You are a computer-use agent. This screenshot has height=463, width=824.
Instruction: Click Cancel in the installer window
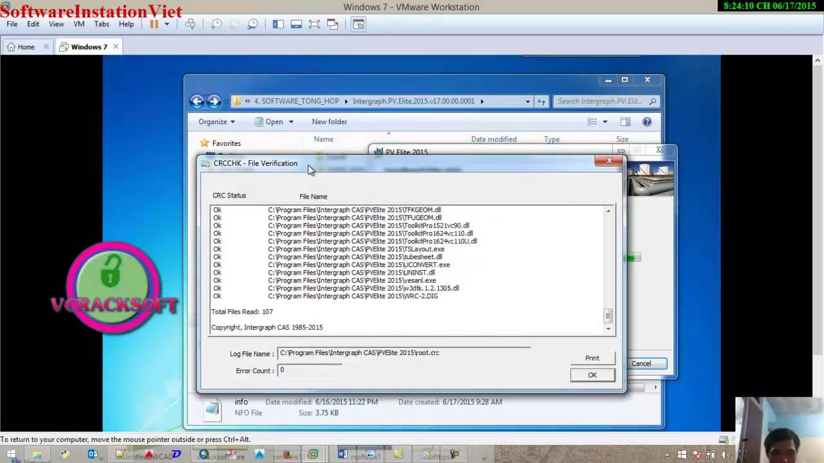point(641,363)
